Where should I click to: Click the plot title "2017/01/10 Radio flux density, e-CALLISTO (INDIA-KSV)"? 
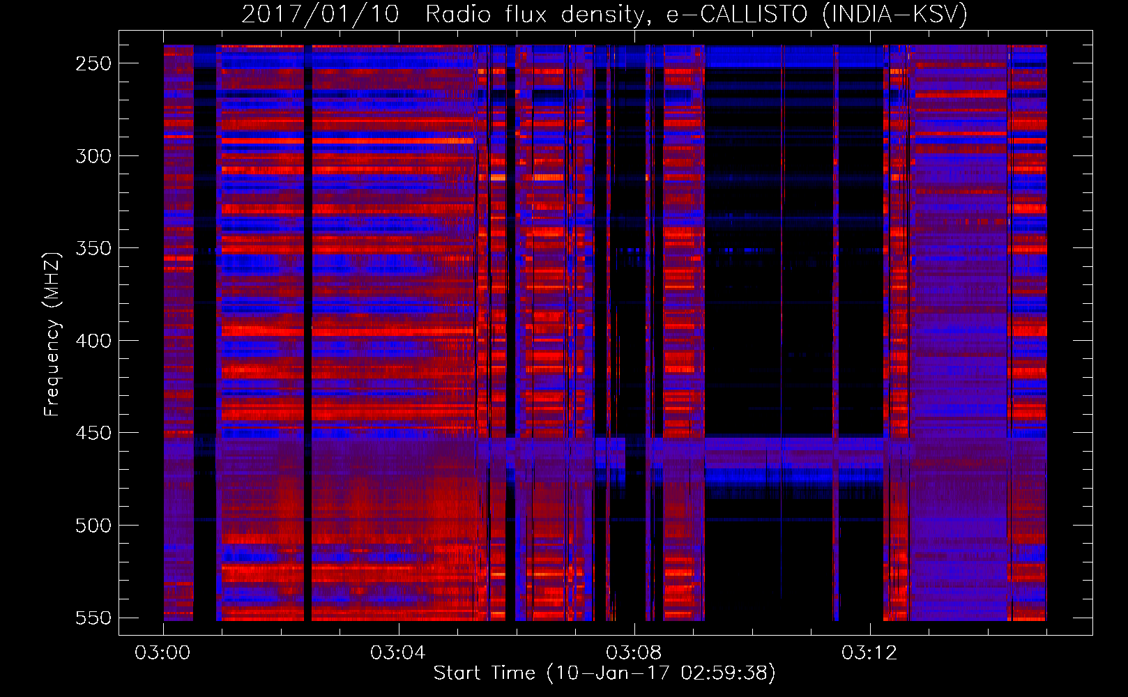coord(604,14)
